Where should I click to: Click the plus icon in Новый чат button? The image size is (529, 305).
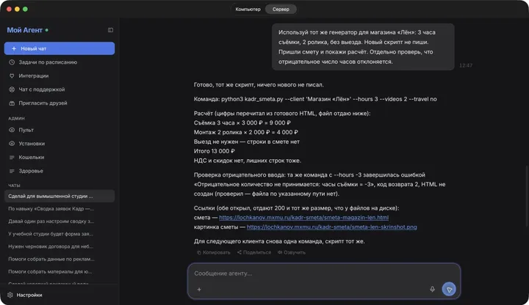(x=14, y=48)
